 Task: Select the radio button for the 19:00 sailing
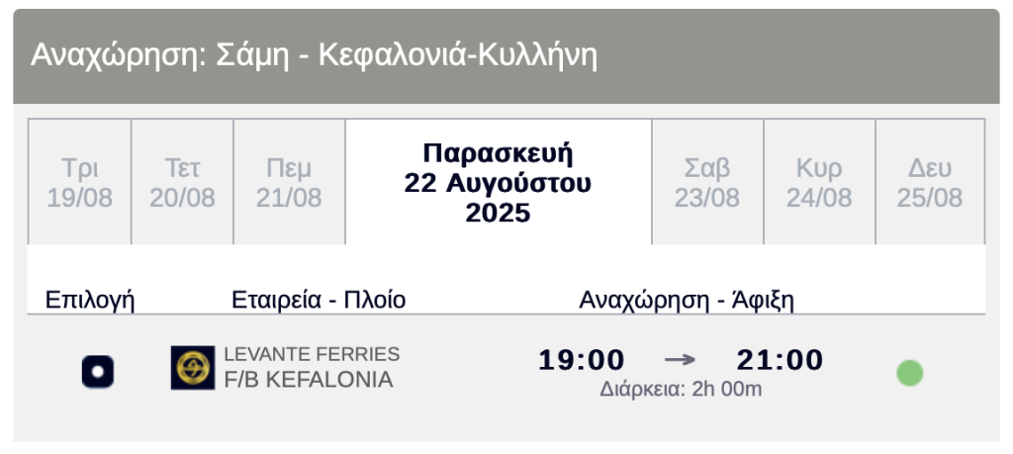98,372
